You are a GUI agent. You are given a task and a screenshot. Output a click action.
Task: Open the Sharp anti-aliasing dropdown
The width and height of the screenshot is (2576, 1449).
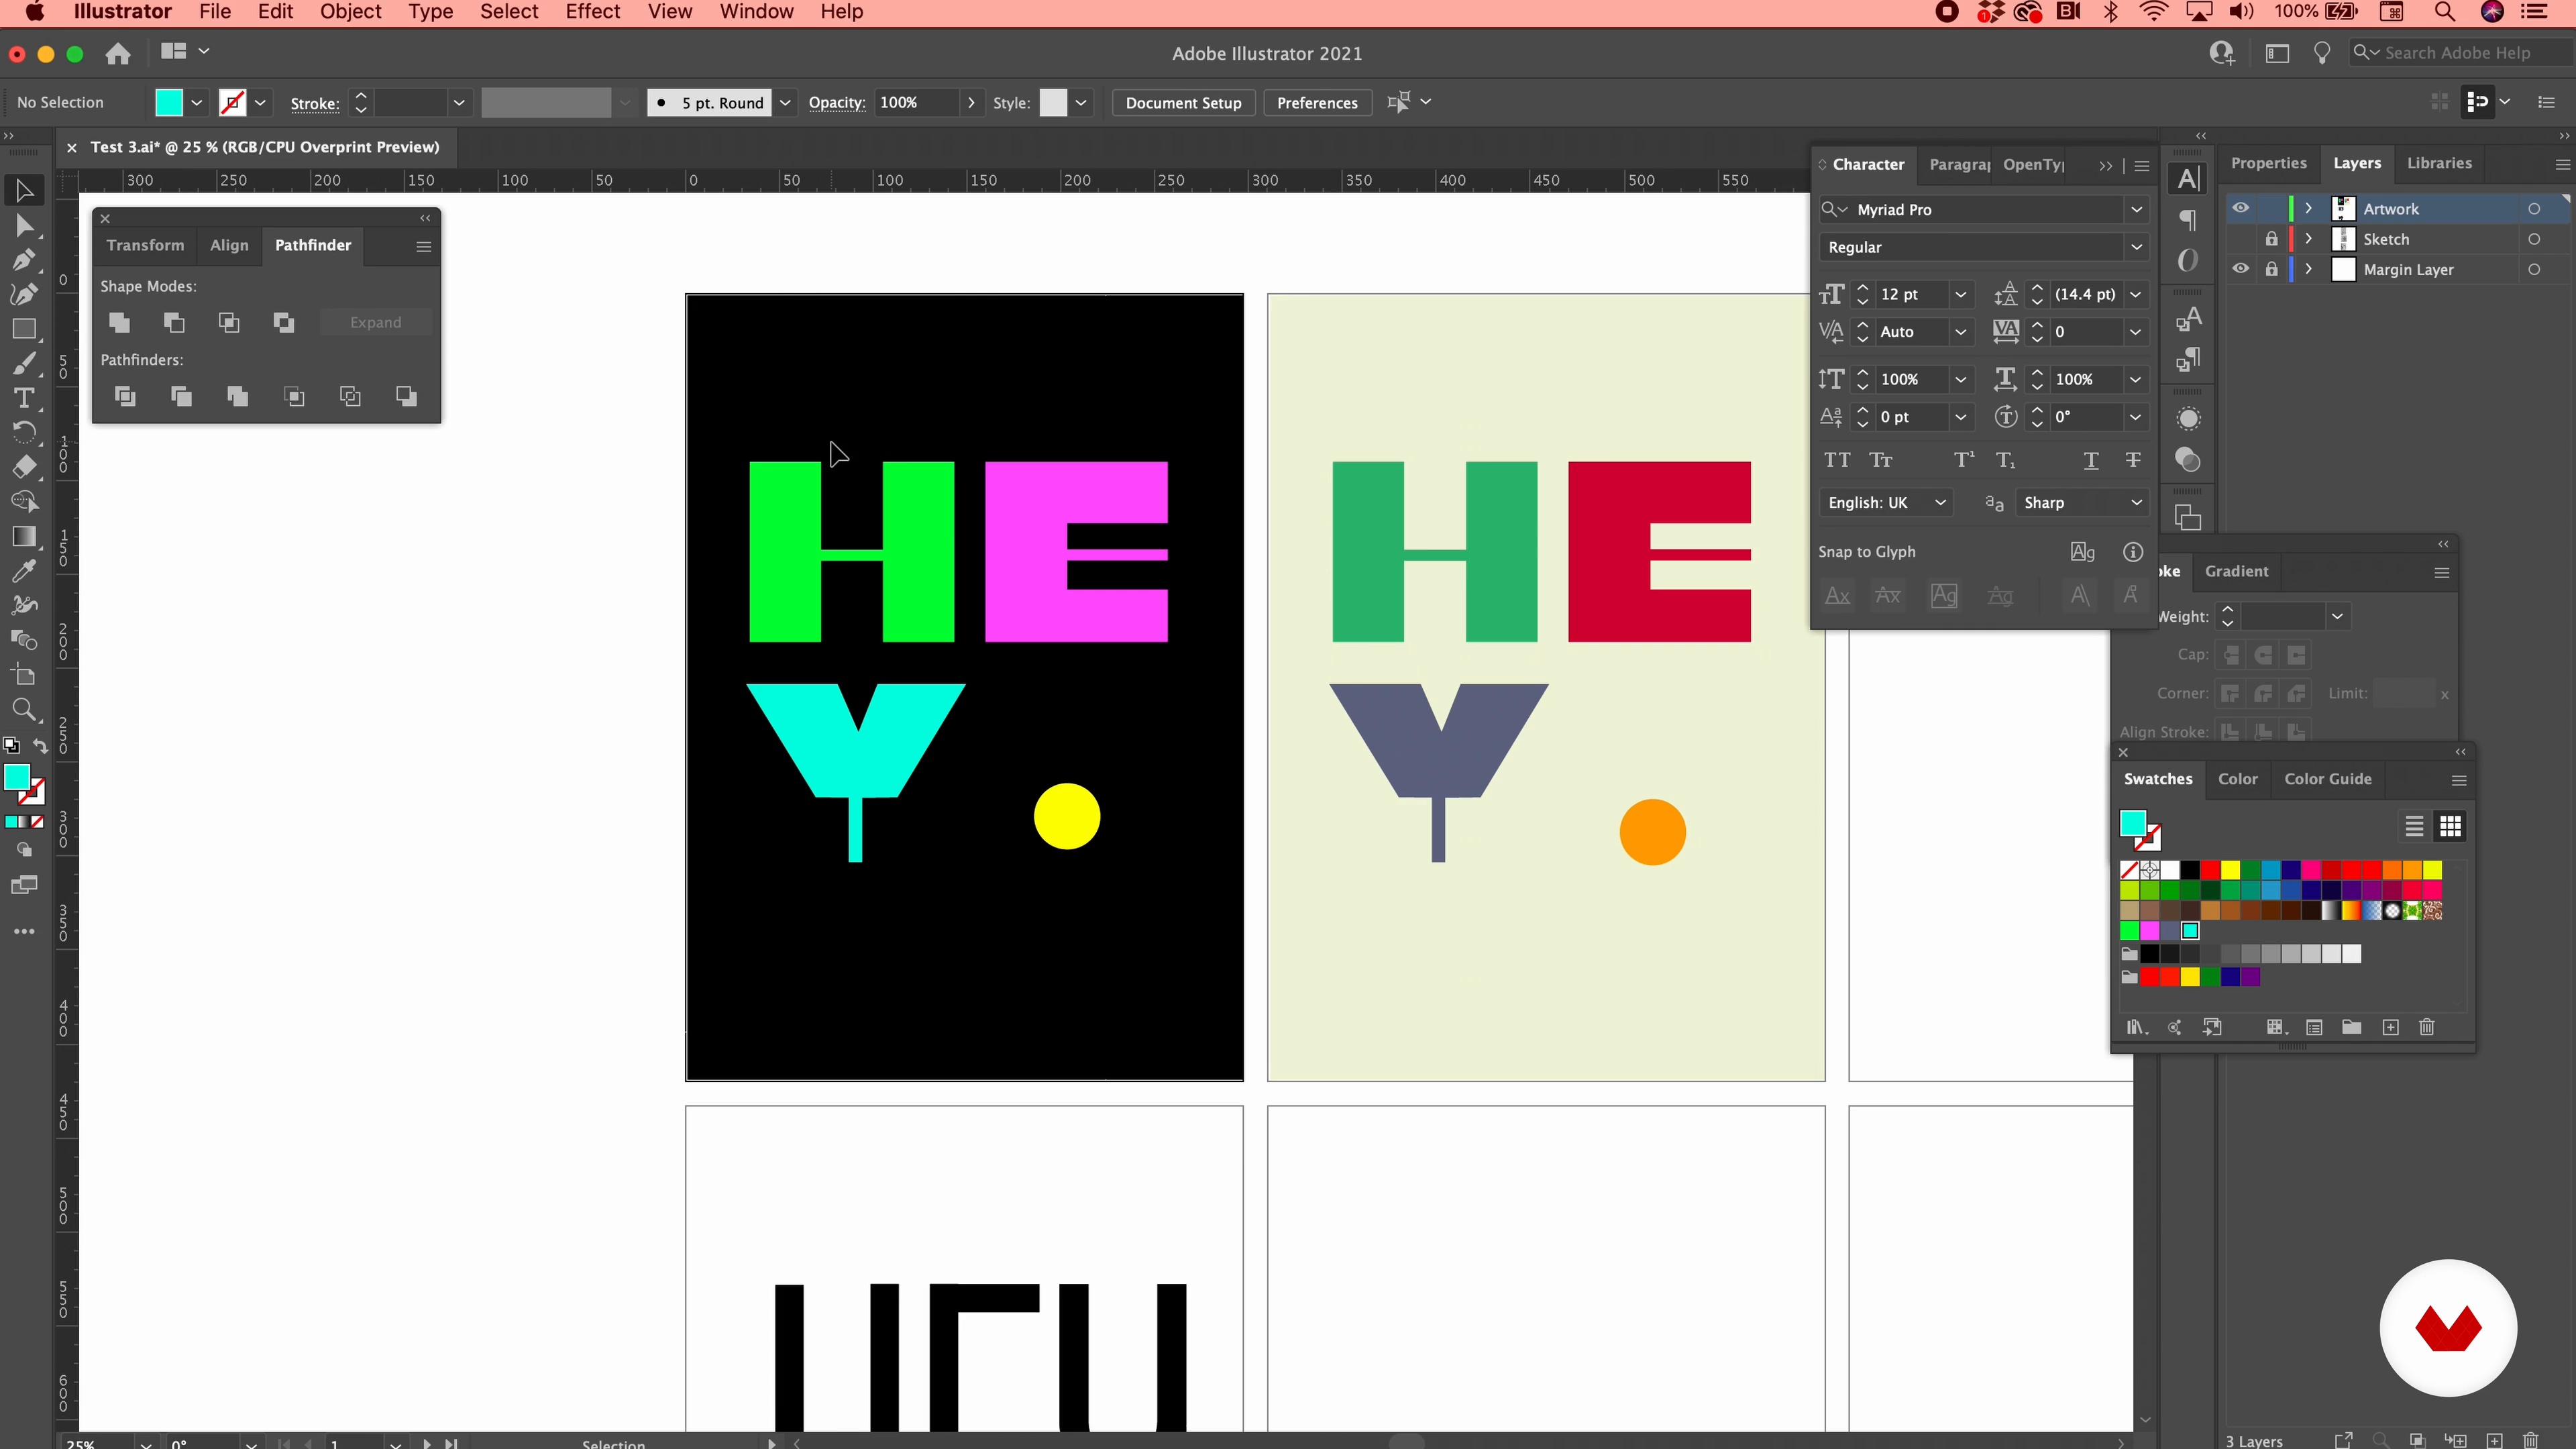(2136, 502)
